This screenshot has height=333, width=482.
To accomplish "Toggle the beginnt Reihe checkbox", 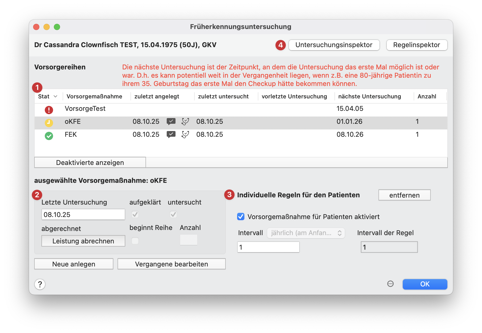I will point(135,241).
